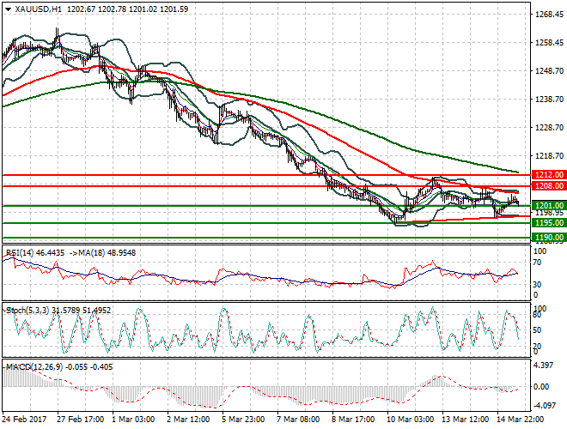
Task: Select the red 1208.00 resistance level label
Action: click(546, 186)
